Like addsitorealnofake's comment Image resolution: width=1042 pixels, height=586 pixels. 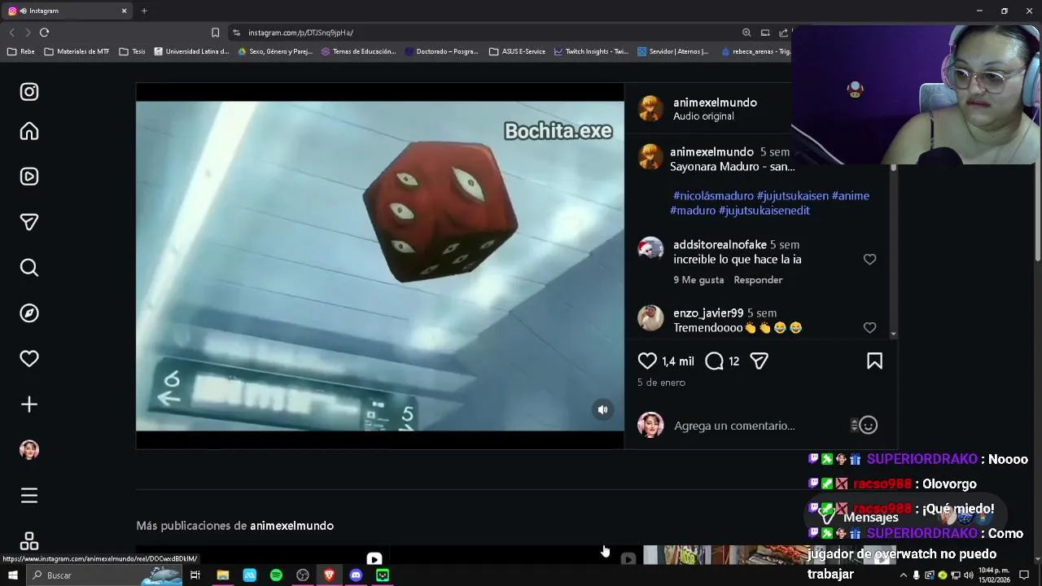(x=869, y=260)
